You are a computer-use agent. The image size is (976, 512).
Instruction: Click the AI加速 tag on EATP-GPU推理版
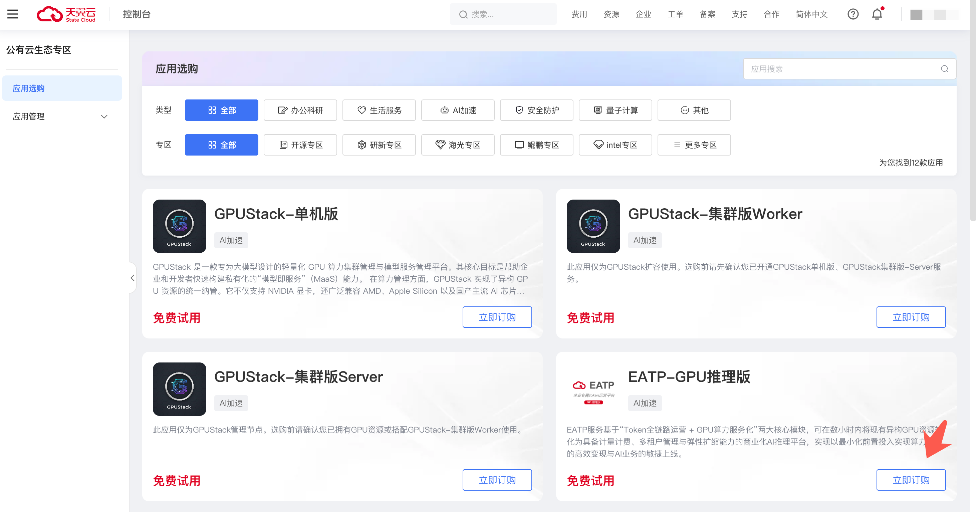[x=645, y=403]
